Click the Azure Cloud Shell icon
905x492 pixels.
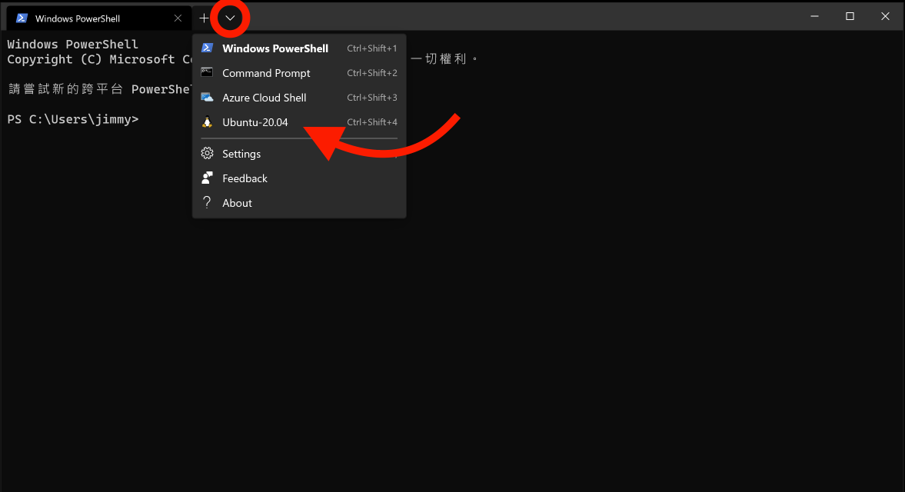click(x=206, y=97)
